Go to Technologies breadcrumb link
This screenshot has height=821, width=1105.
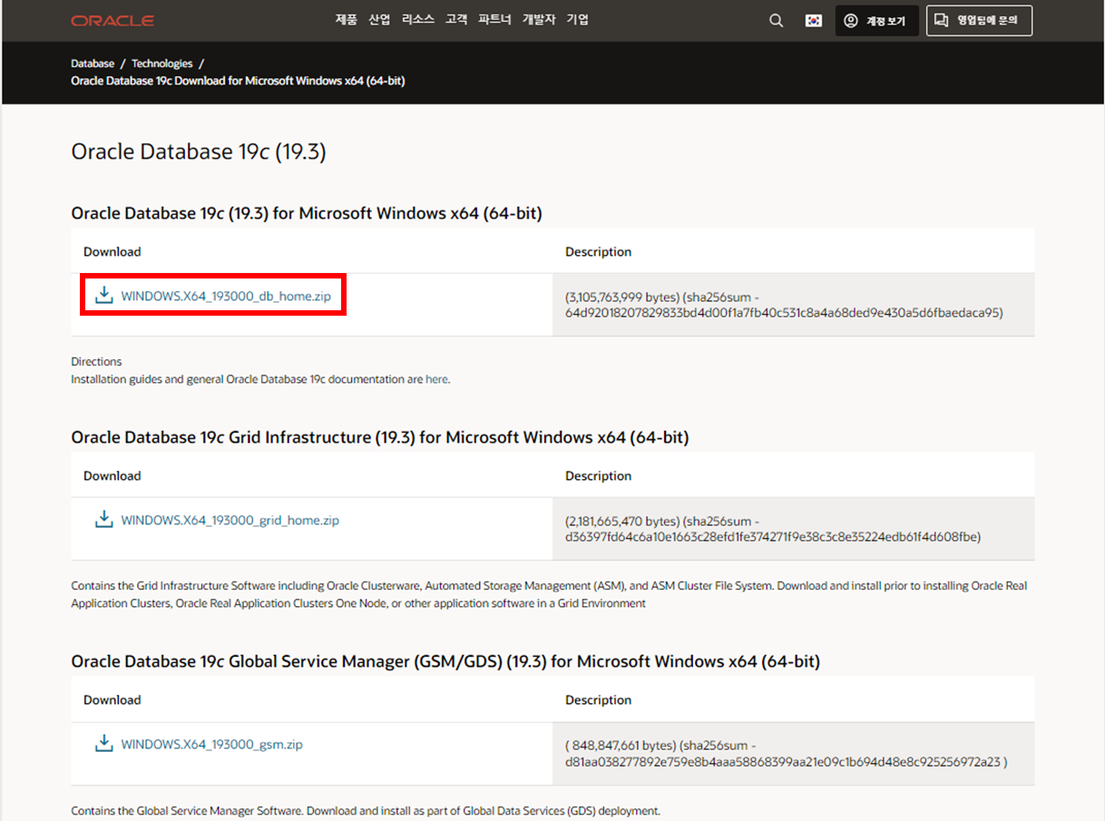(162, 64)
